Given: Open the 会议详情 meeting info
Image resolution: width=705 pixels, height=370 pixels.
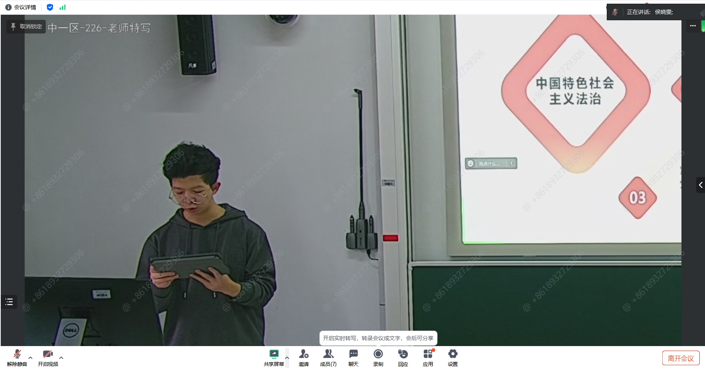Looking at the screenshot, I should (x=21, y=7).
